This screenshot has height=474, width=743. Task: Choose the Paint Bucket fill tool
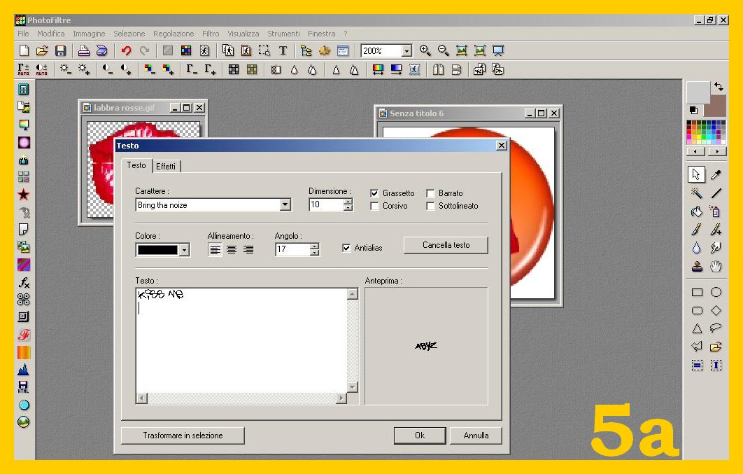coord(697,211)
